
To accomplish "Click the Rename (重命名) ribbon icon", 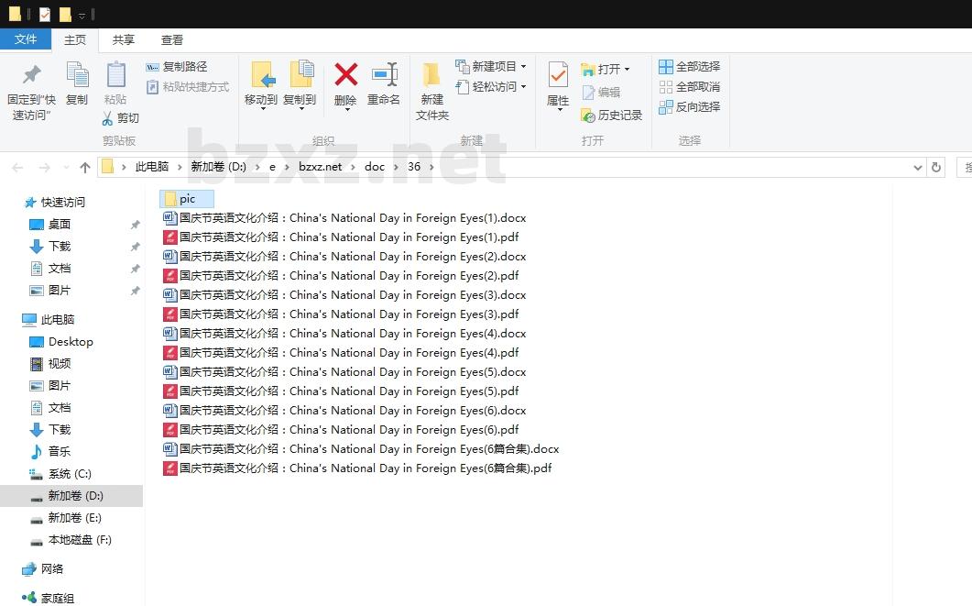I will pyautogui.click(x=384, y=74).
